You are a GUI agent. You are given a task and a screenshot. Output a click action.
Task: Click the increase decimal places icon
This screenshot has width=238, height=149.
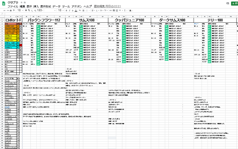[x=35, y=10]
